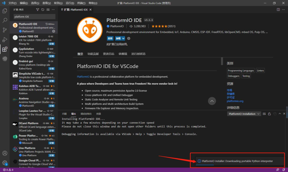Screen dimensions: 288x172
Task: Disable the PlatformIO IDE extension (禁用)
Action: click(x=110, y=38)
